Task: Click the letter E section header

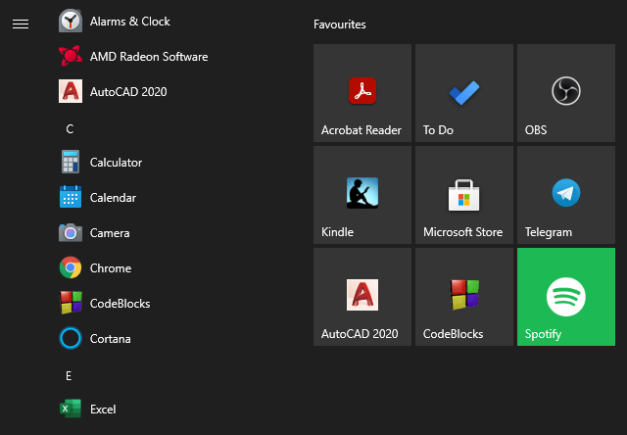Action: point(69,376)
